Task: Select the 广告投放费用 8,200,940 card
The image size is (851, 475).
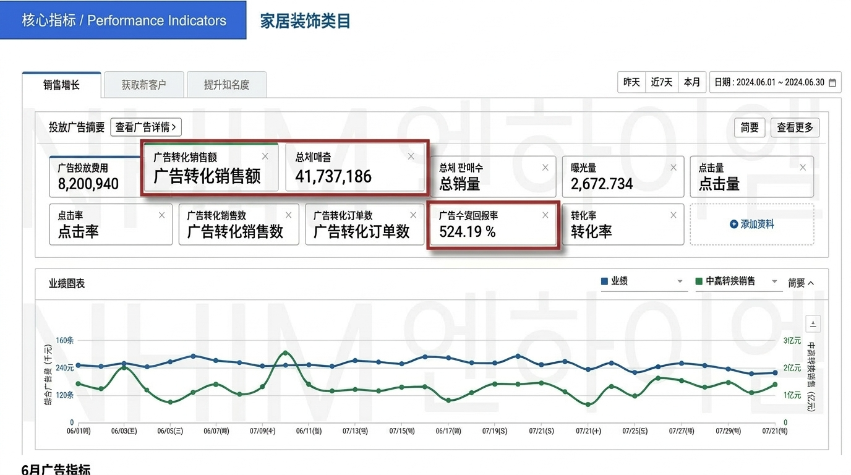Action: (95, 176)
